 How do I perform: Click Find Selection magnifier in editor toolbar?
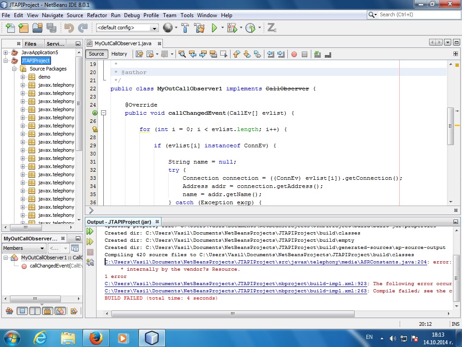tap(182, 54)
